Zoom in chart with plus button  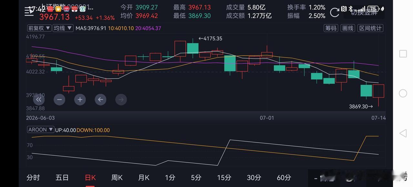(80, 100)
